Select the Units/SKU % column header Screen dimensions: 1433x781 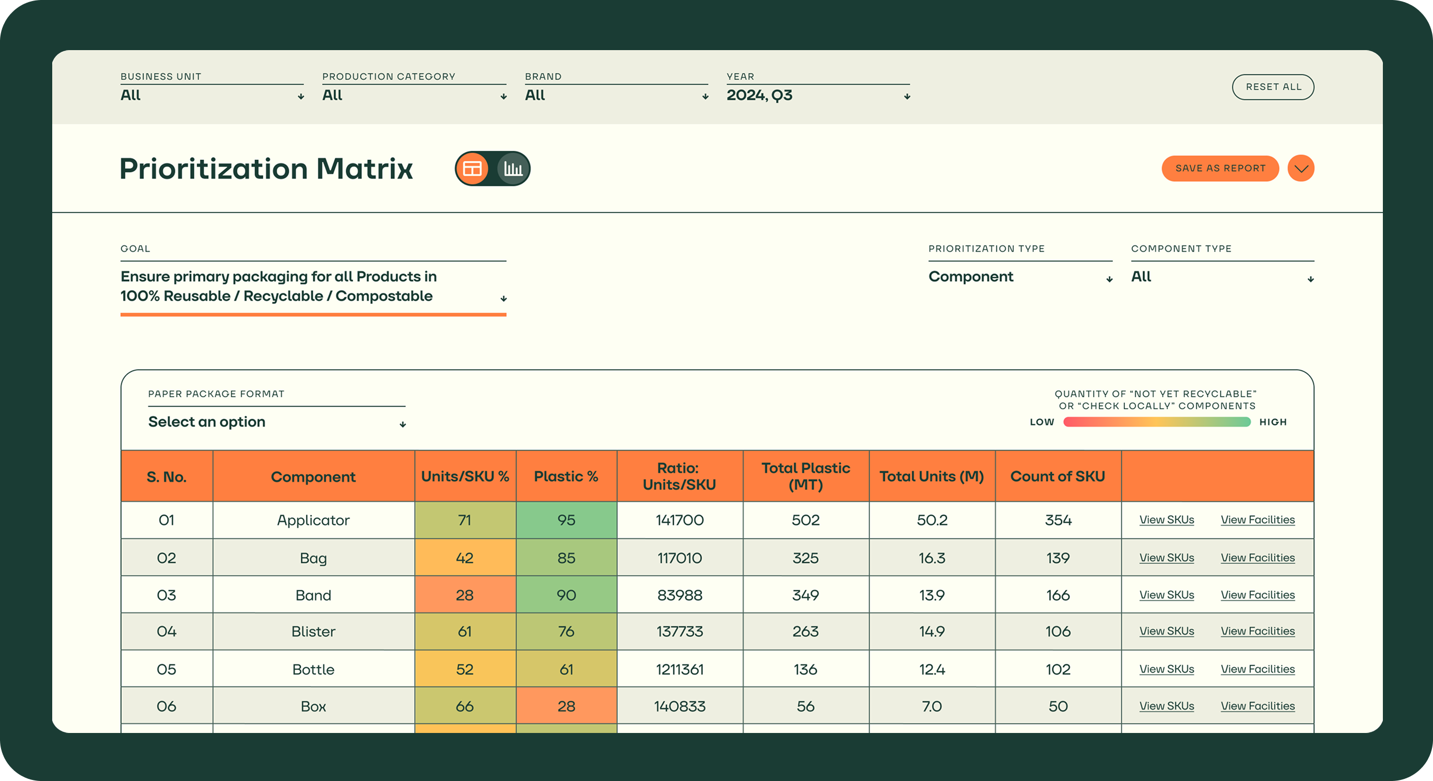(x=465, y=476)
